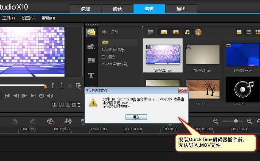Screen dimensions: 260x161
Task: Switch library to list view
Action: click(249, 32)
